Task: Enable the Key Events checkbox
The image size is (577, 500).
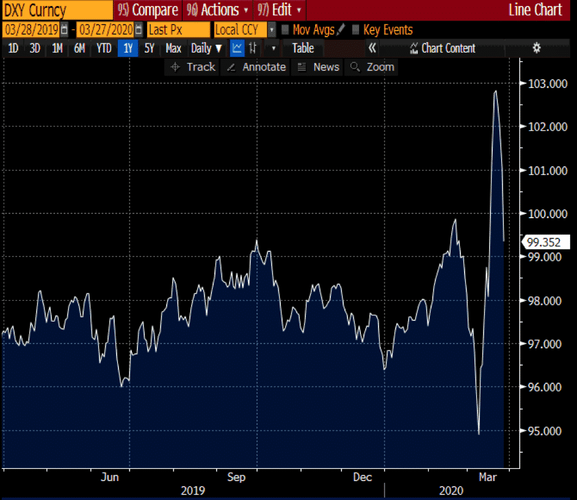Action: (355, 29)
